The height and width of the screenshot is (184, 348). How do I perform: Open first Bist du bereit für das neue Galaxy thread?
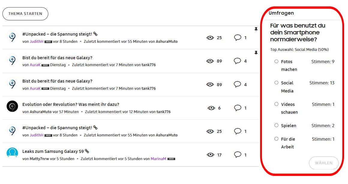click(x=57, y=58)
